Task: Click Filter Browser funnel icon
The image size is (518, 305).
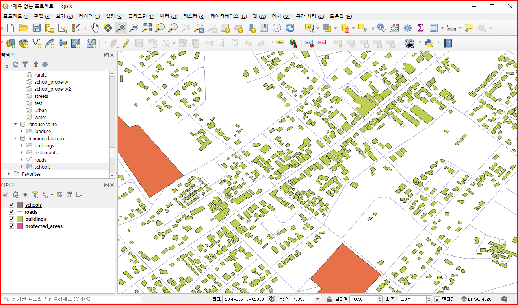Action: (x=25, y=64)
